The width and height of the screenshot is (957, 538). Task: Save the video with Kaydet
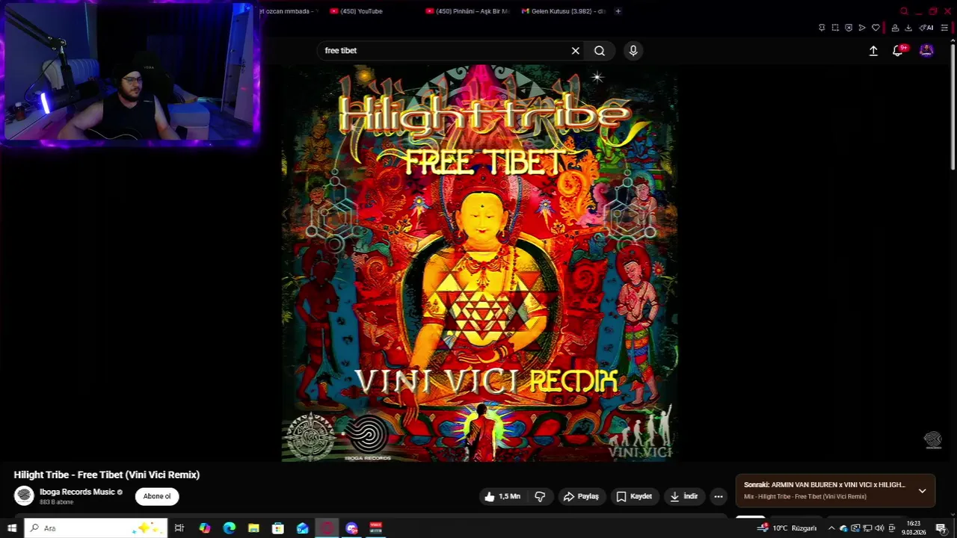[634, 496]
